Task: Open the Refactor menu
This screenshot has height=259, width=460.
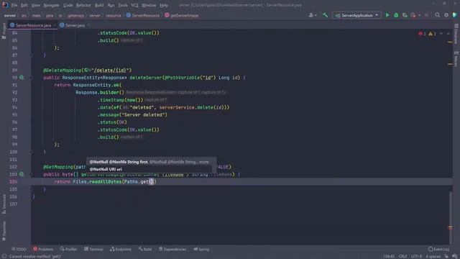Action: 83,5
